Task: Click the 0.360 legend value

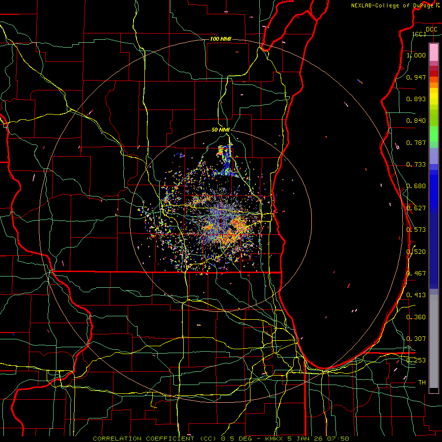Action: click(x=416, y=317)
